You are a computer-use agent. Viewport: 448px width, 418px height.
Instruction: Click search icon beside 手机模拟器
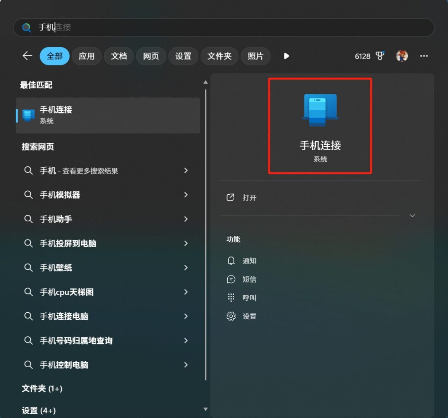(x=28, y=195)
